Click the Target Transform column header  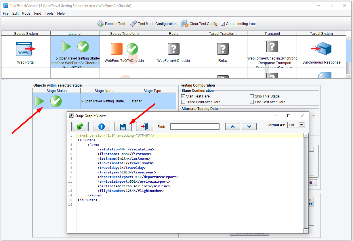point(223,33)
